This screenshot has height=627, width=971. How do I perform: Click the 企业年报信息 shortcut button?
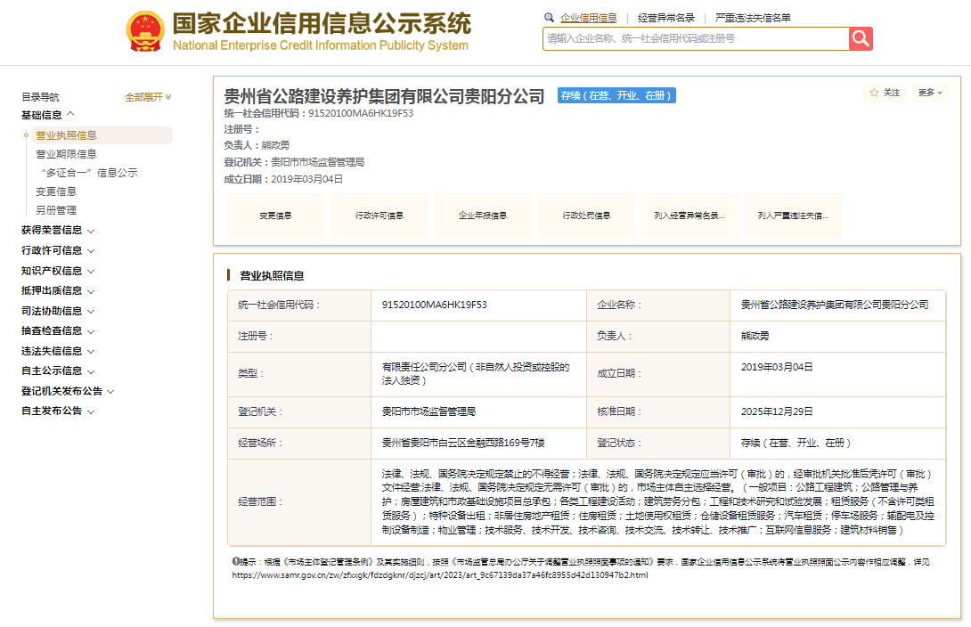[x=483, y=216]
